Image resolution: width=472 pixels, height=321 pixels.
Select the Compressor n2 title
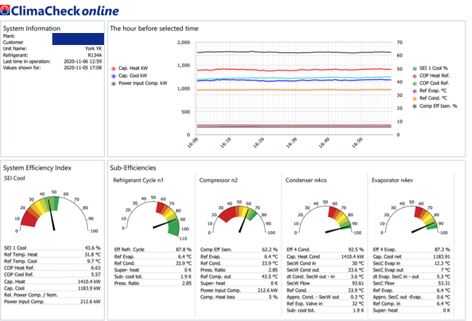click(218, 180)
